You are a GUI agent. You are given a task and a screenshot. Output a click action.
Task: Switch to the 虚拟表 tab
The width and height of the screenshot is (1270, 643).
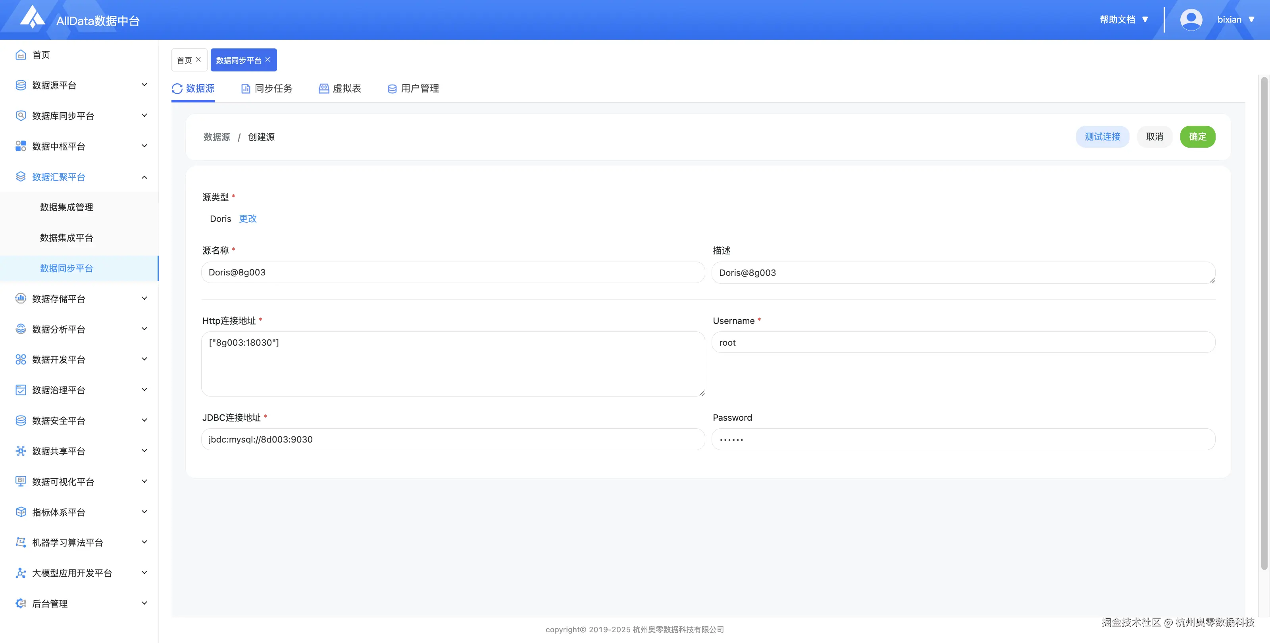tap(340, 88)
